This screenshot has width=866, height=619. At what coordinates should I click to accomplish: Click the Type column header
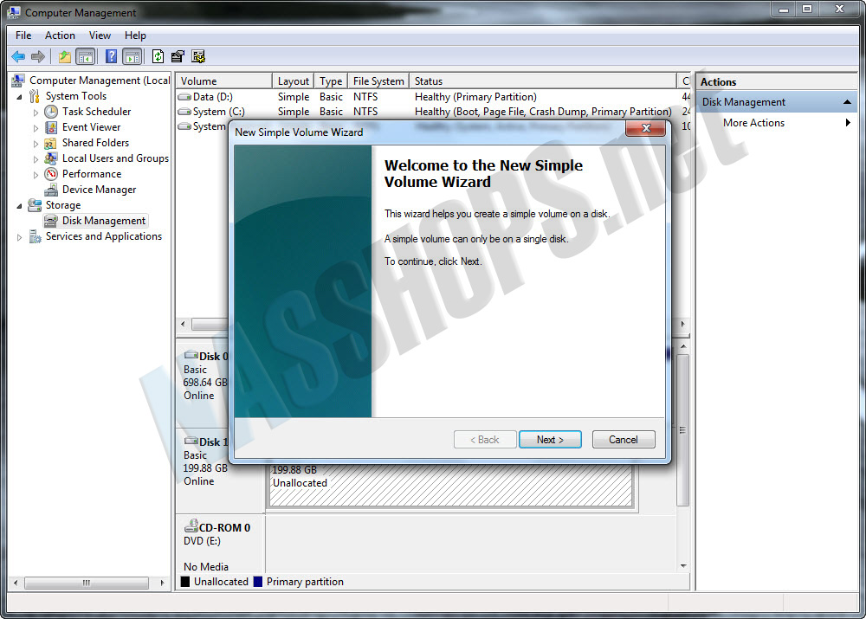click(331, 81)
